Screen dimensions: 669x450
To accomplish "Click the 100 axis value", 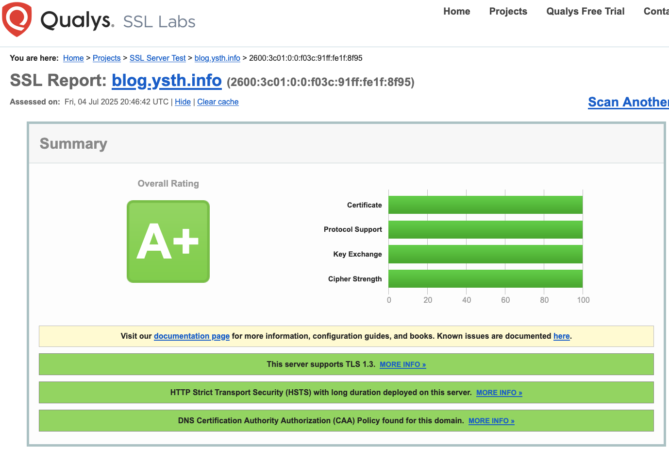I will click(583, 300).
